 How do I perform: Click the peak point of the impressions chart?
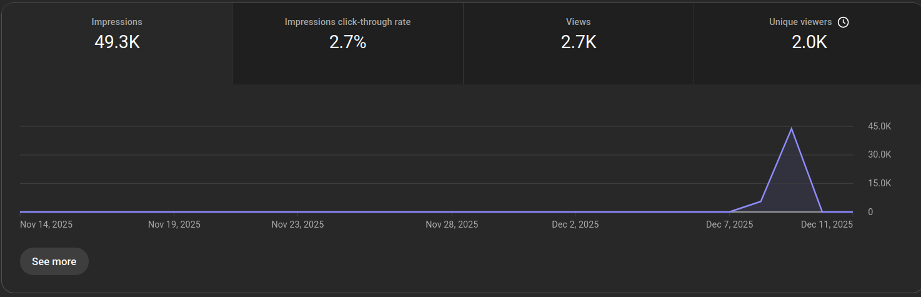(x=792, y=129)
